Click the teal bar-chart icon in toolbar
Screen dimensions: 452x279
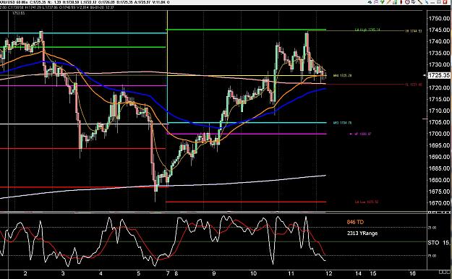395,2
